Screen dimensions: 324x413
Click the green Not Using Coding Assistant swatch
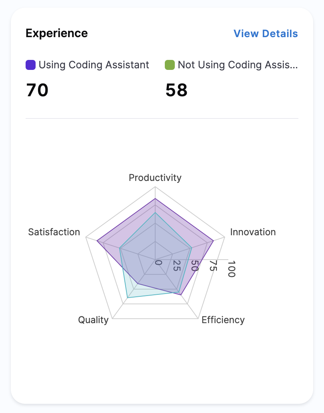coord(170,65)
